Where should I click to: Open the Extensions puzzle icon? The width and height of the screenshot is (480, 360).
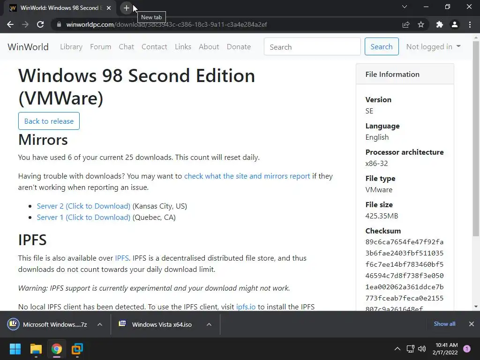pyautogui.click(x=440, y=24)
